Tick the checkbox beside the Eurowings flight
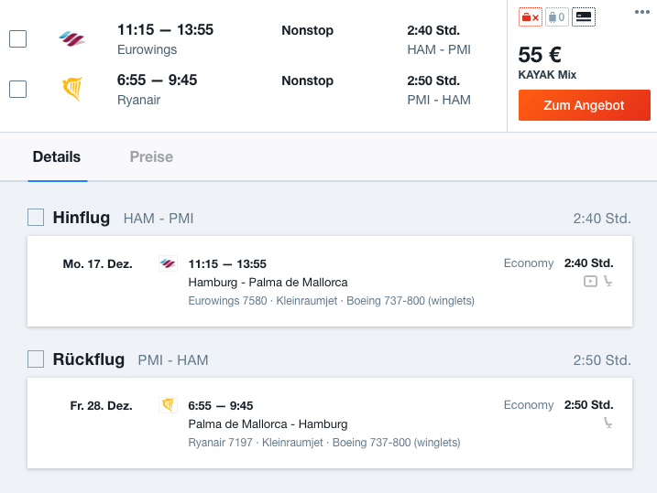This screenshot has height=493, width=657. [x=18, y=38]
